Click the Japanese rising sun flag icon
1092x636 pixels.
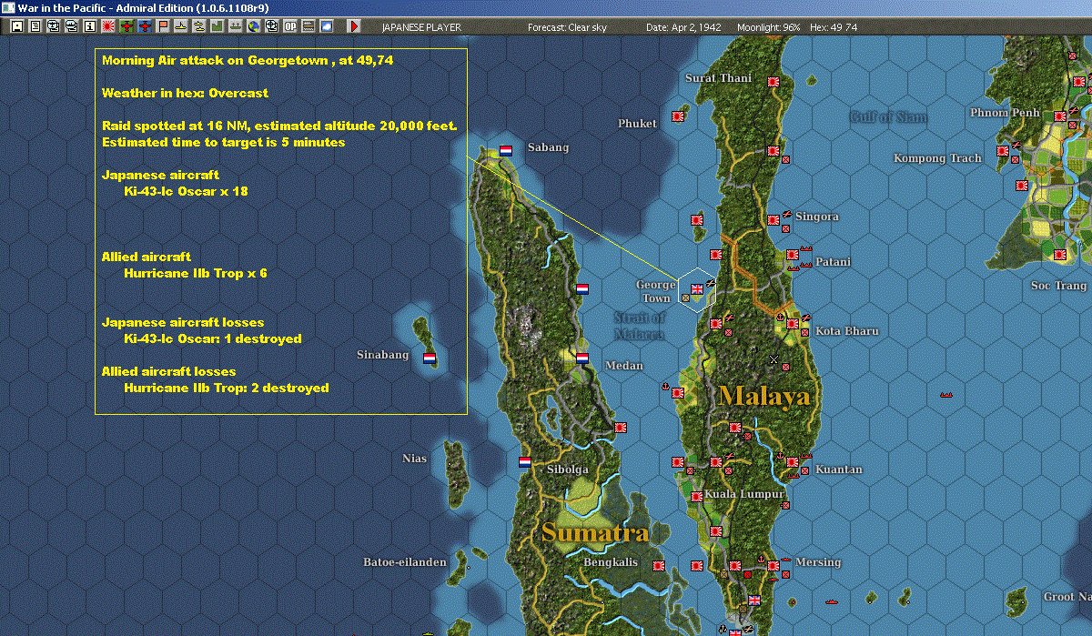[108, 26]
